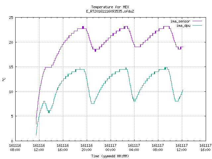
Task: Click the x-axis label 161117 04:00
Action: [x=134, y=148]
